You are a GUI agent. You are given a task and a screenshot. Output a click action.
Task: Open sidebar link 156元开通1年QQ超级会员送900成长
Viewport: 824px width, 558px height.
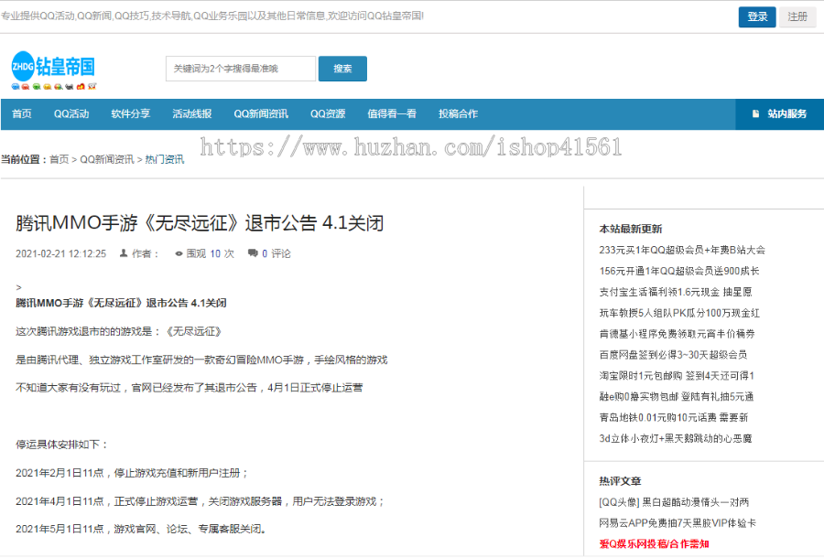pos(679,271)
